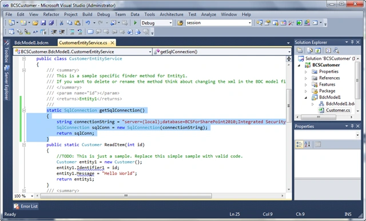The height and width of the screenshot is (221, 366).
Task: Open the Toolbox side panel tab
Action: pyautogui.click(x=6, y=51)
